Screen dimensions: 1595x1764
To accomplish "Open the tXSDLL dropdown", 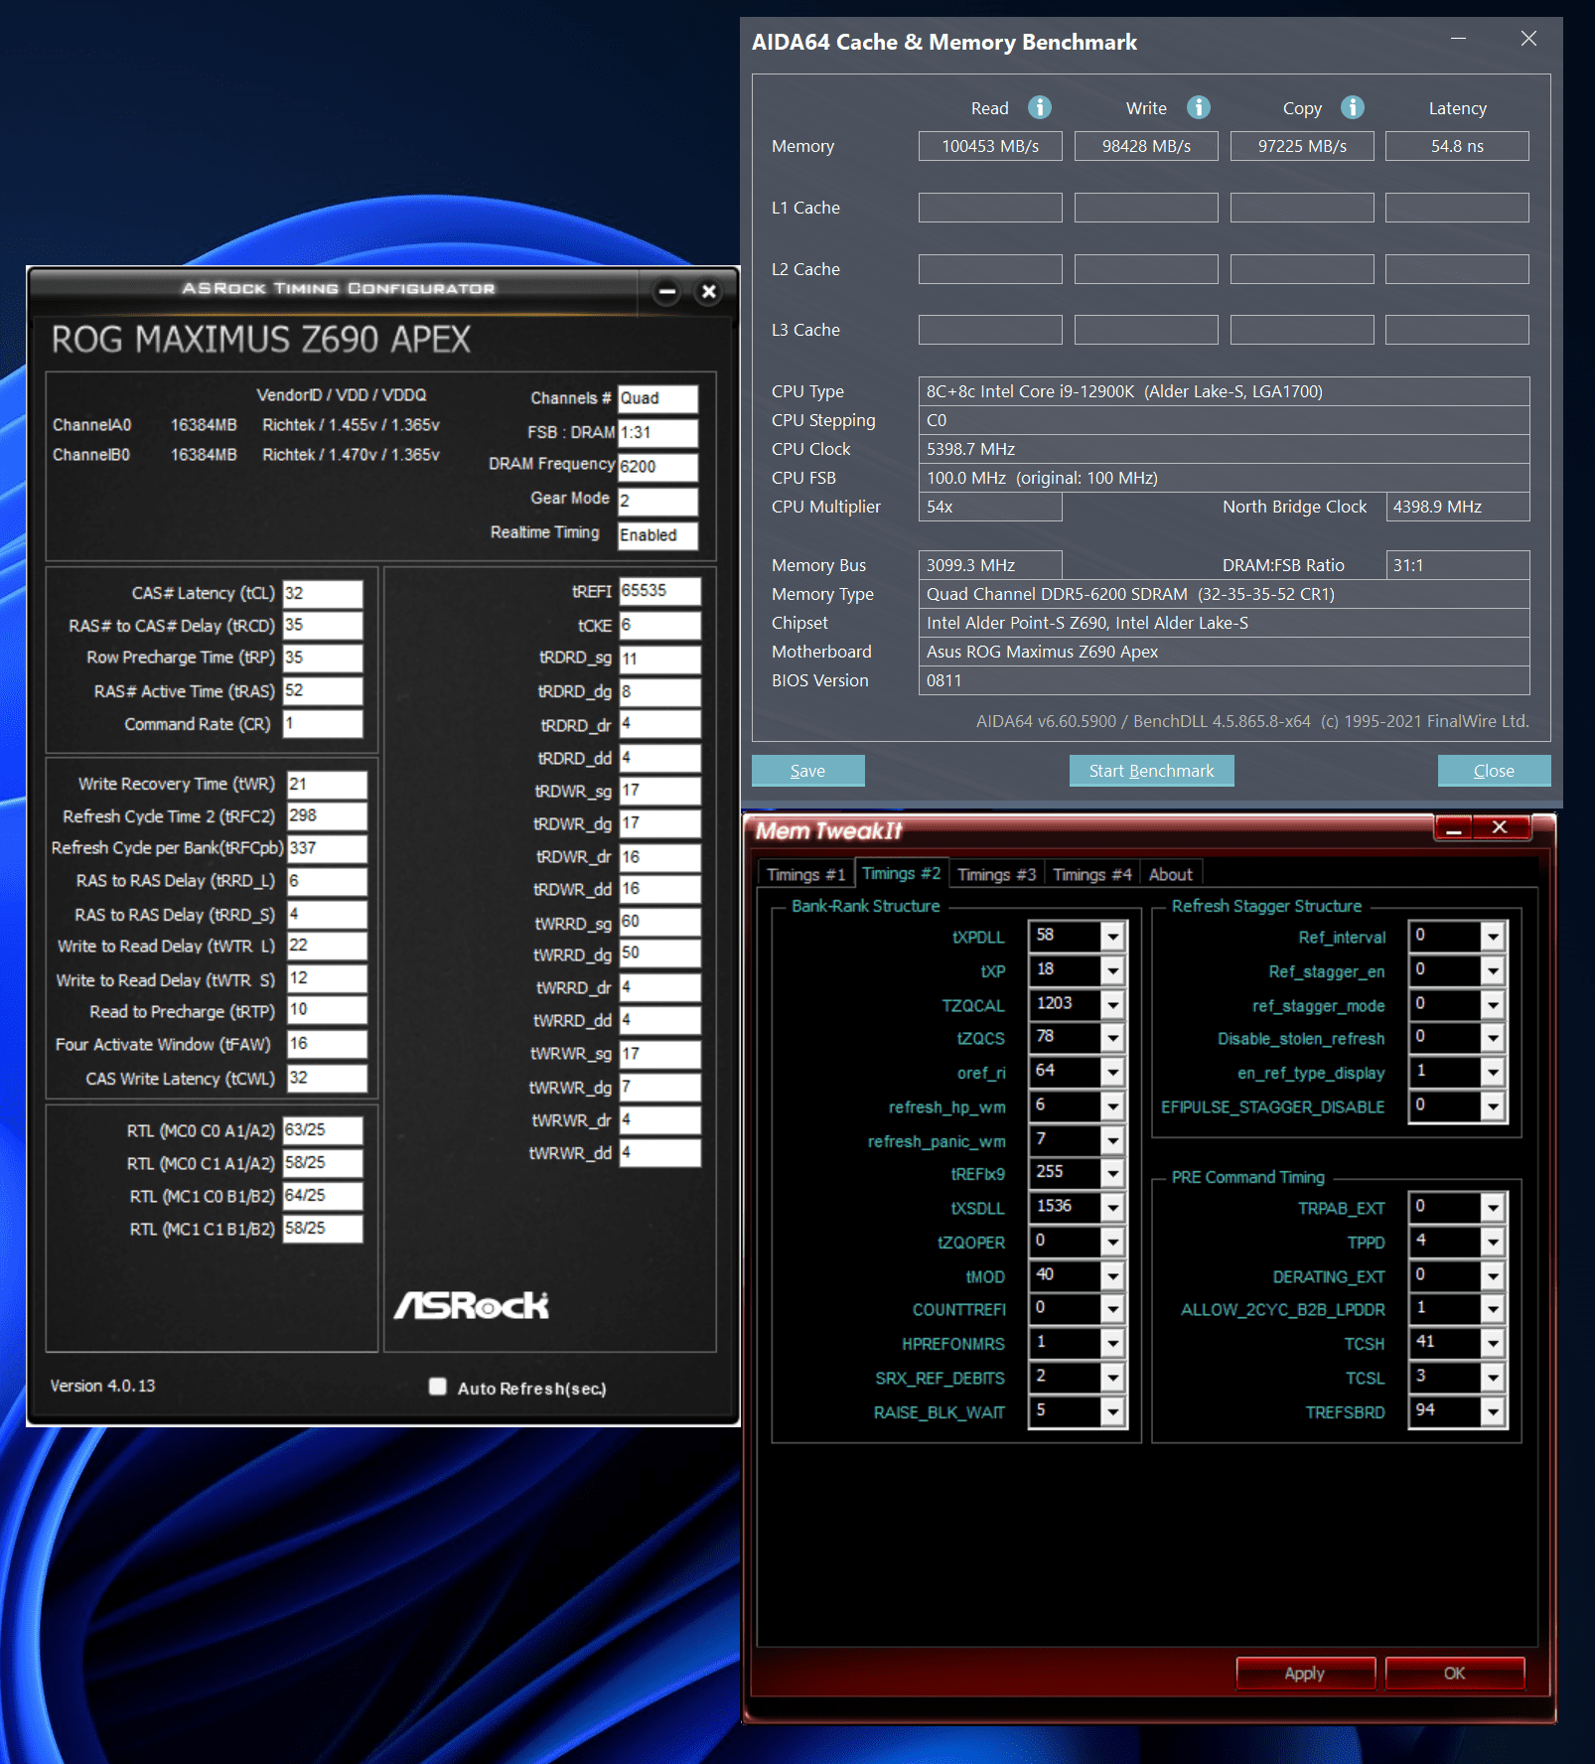I will click(x=1113, y=1209).
